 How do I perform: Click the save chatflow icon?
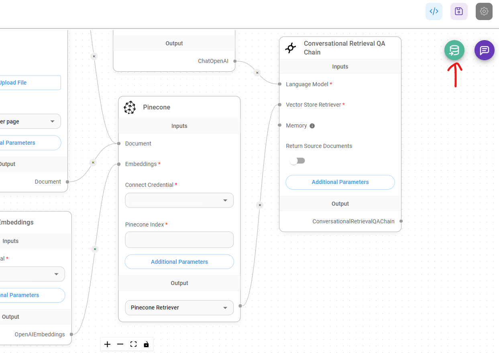click(459, 11)
